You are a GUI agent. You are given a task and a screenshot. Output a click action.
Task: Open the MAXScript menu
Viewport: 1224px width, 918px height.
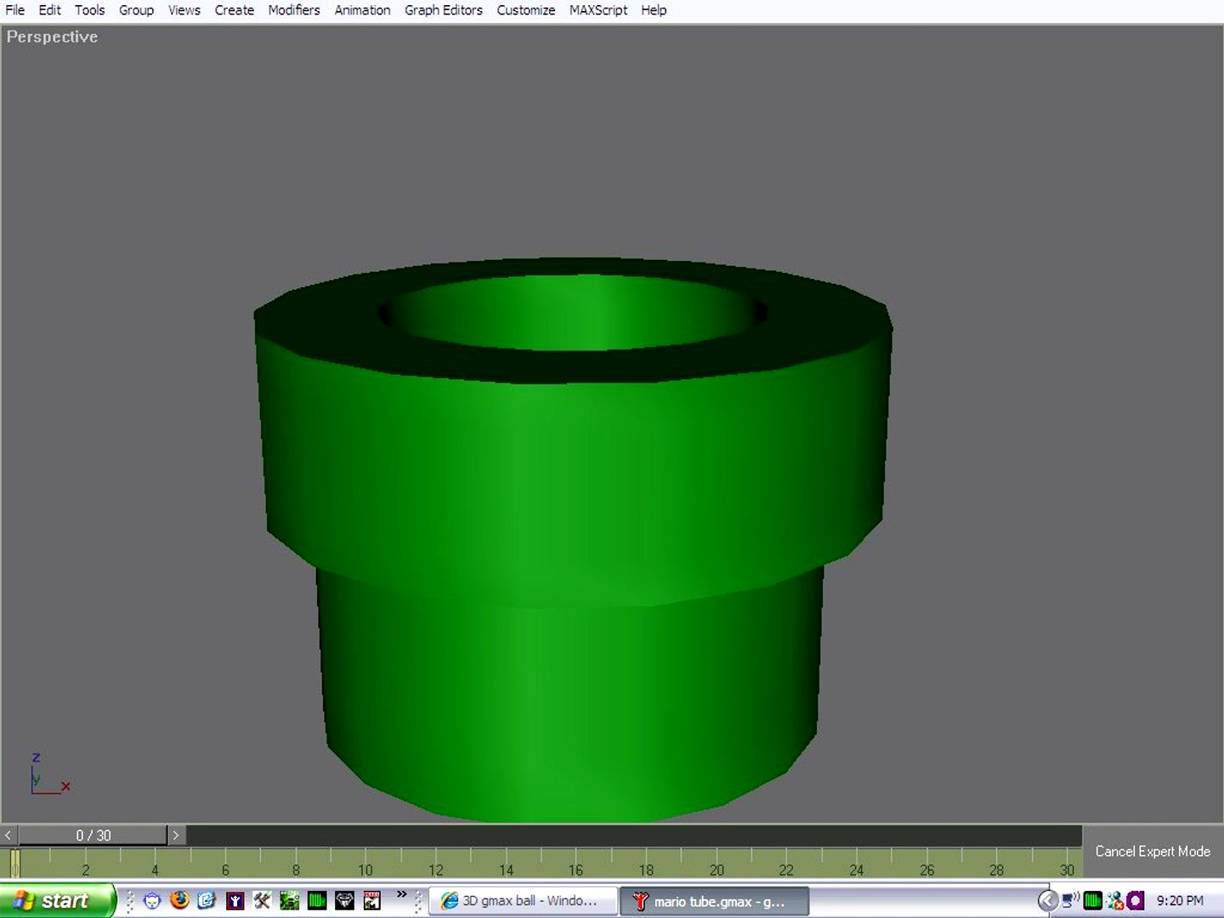pos(598,9)
